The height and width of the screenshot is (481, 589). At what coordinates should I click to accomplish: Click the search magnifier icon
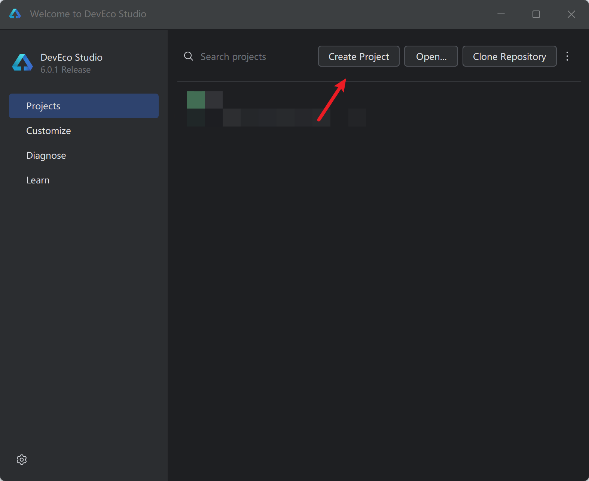189,56
